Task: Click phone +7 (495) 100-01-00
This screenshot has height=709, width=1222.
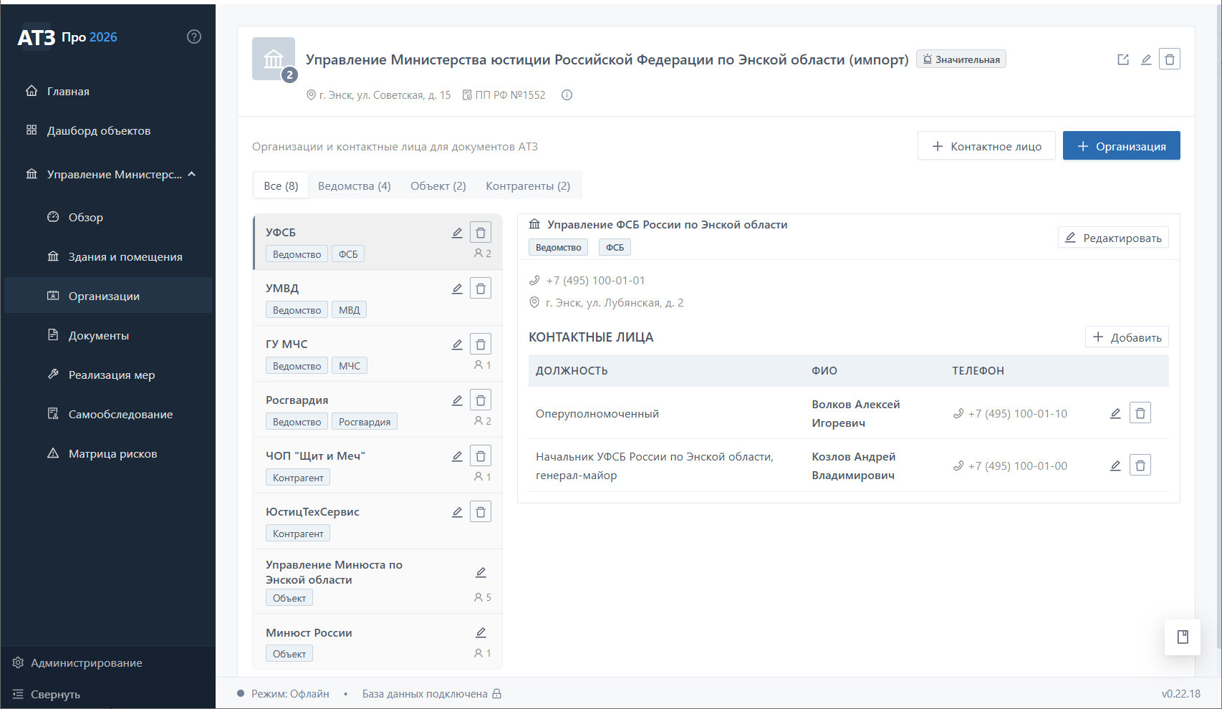Action: click(1017, 466)
